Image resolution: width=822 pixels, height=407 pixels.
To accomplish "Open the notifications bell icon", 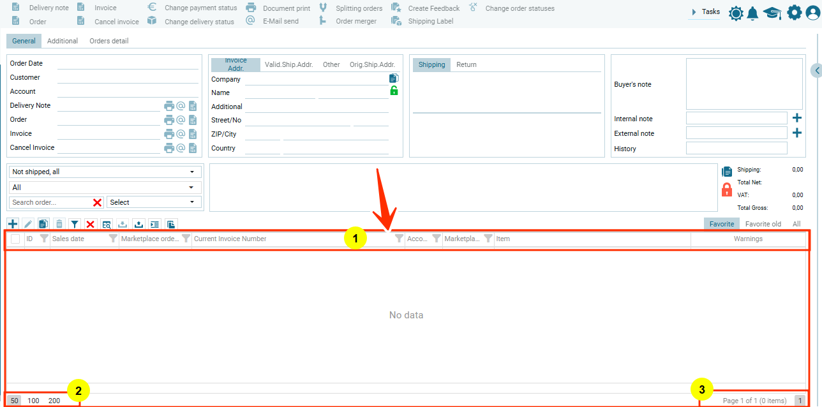I will point(753,13).
